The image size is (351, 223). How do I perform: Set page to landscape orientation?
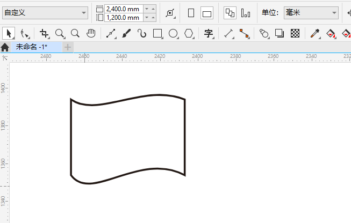click(207, 13)
